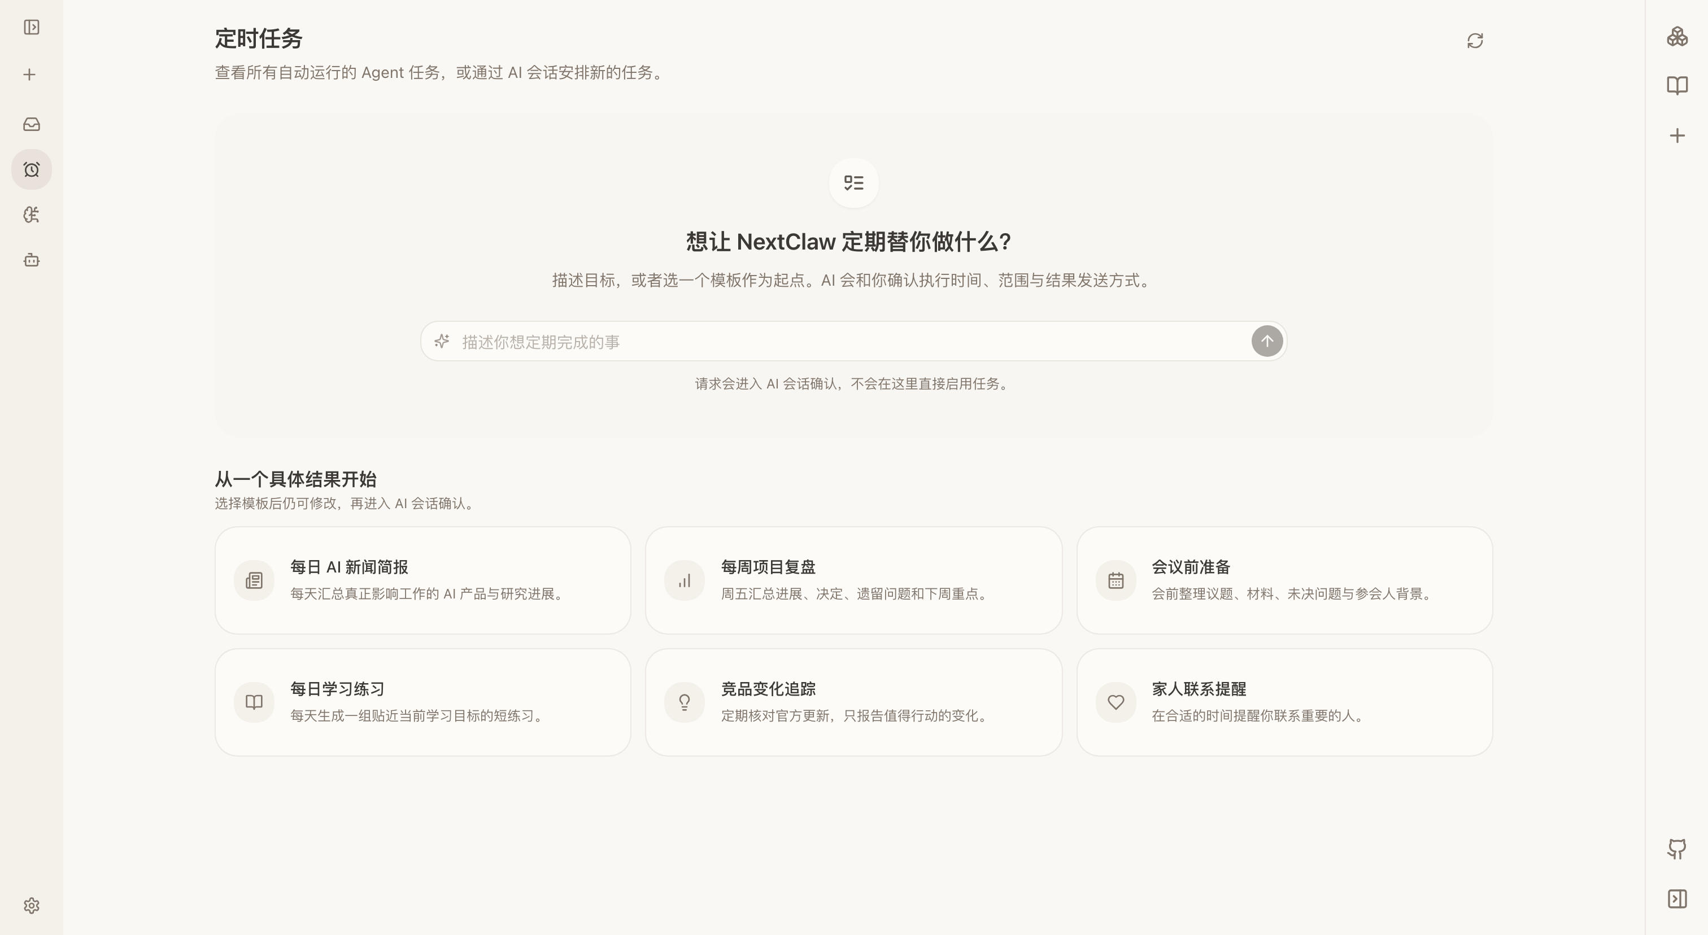Image resolution: width=1708 pixels, height=935 pixels.
Task: Select the 家人联系提醒 template card
Action: pos(1284,702)
